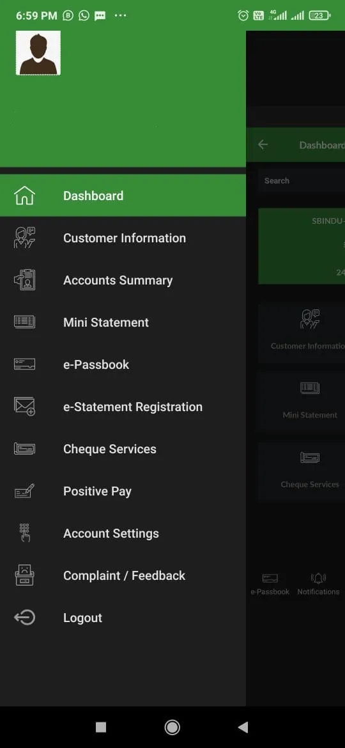The height and width of the screenshot is (748, 345).
Task: Tap the battery indicator in status bar
Action: pyautogui.click(x=319, y=15)
